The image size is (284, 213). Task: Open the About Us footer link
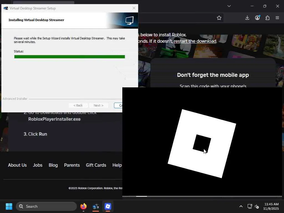(x=17, y=165)
